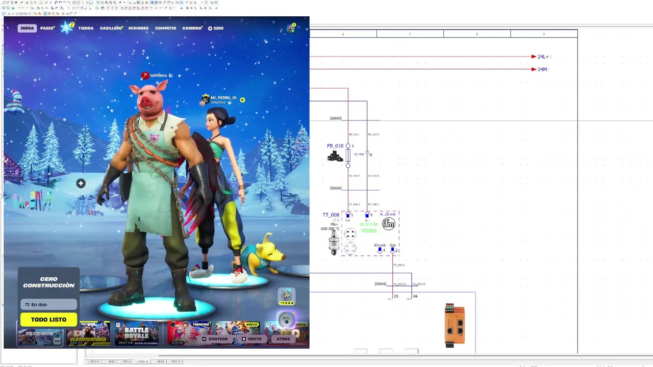
Task: Click terminal 03 in the schematic
Action: tap(396, 296)
